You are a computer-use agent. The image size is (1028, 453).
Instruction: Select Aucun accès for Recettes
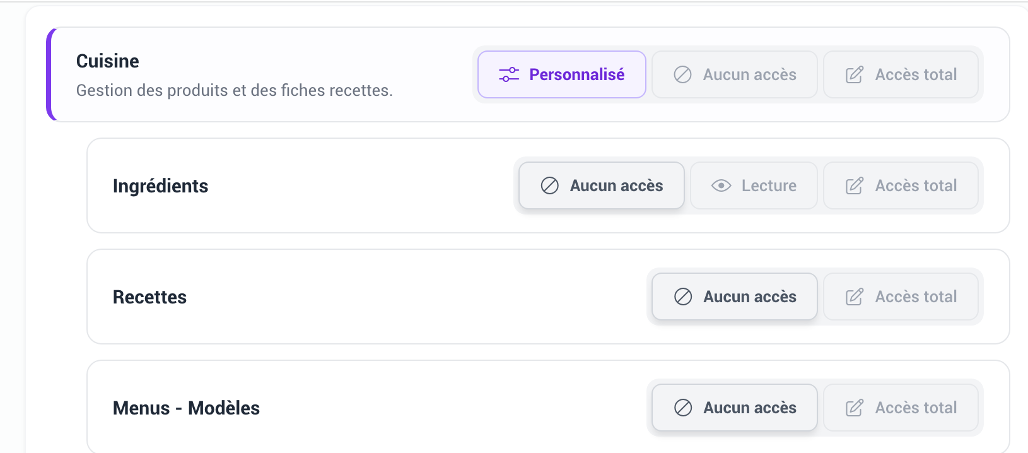[735, 297]
